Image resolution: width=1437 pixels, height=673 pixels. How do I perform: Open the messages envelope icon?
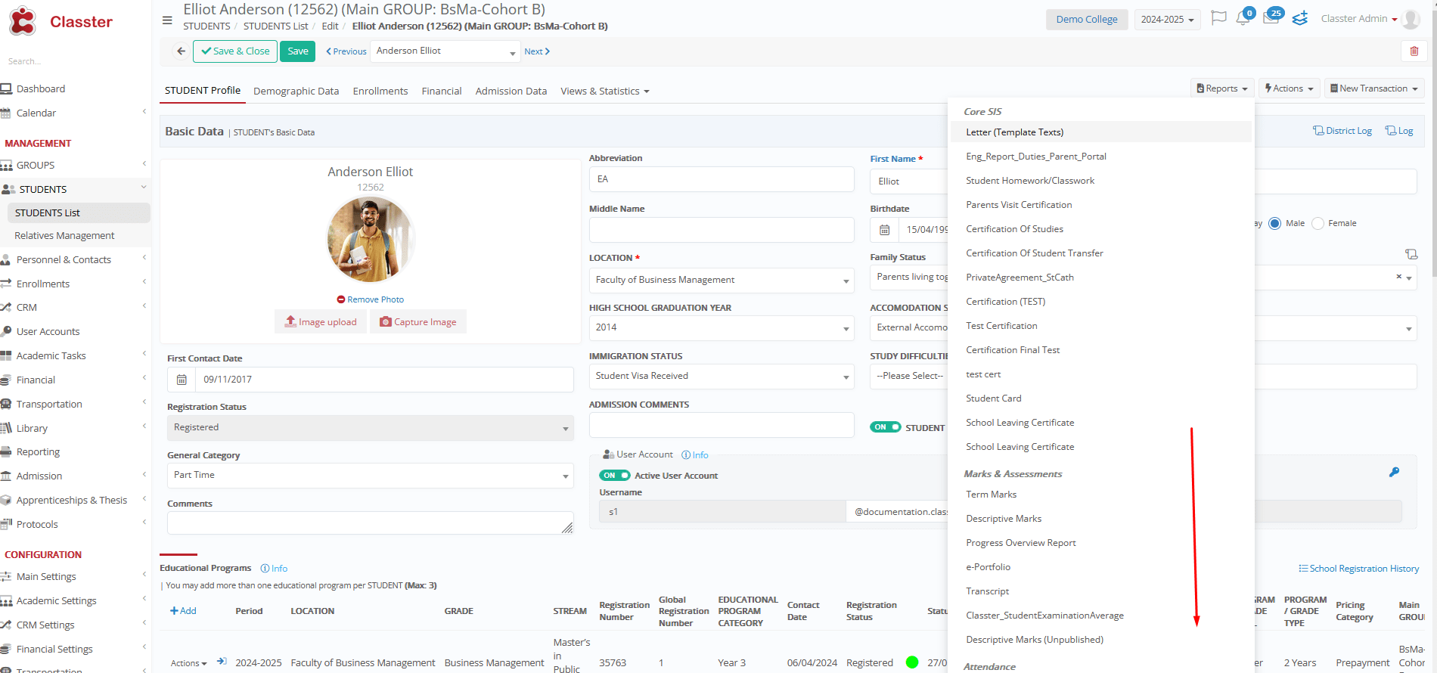coord(1271,18)
